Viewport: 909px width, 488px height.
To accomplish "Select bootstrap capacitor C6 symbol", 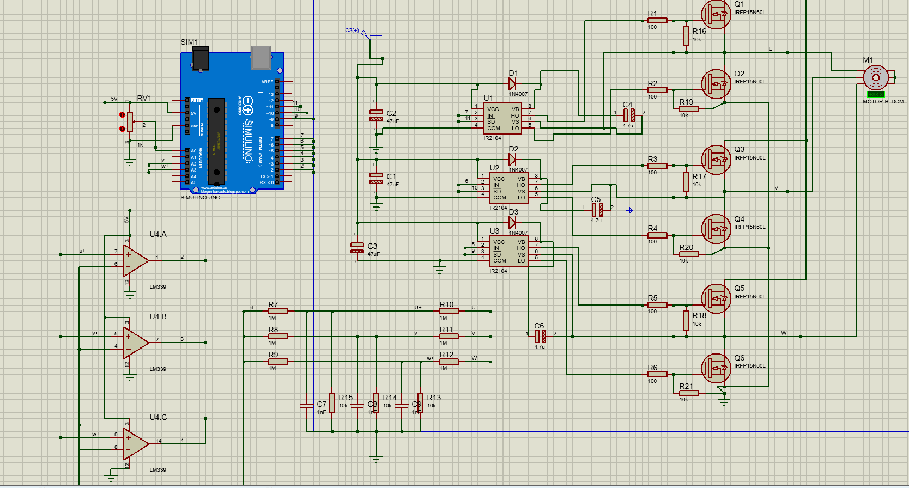I will [541, 336].
